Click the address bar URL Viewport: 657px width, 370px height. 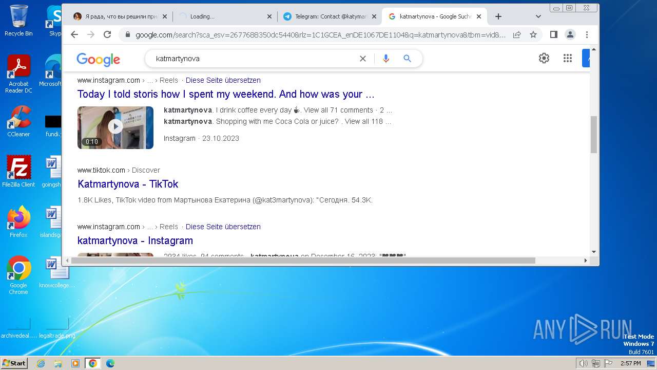[320, 35]
